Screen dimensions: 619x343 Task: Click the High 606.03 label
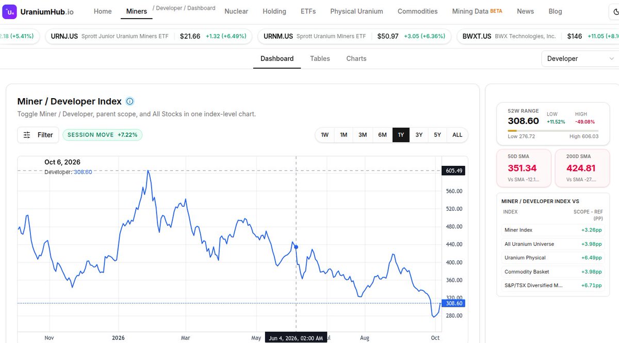click(x=584, y=136)
